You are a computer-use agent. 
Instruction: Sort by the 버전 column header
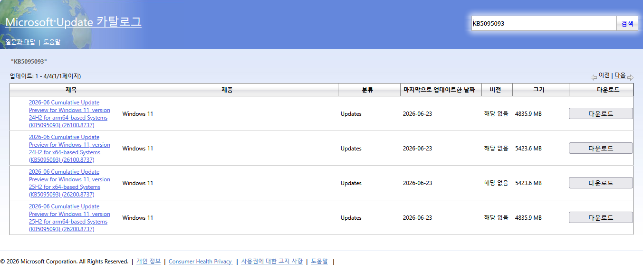pos(497,90)
